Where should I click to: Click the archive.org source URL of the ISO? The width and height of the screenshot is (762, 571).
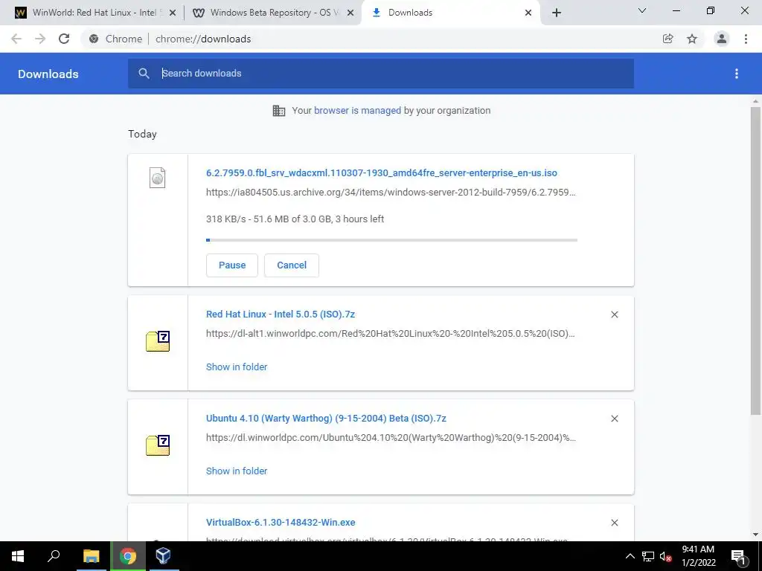pyautogui.click(x=391, y=193)
